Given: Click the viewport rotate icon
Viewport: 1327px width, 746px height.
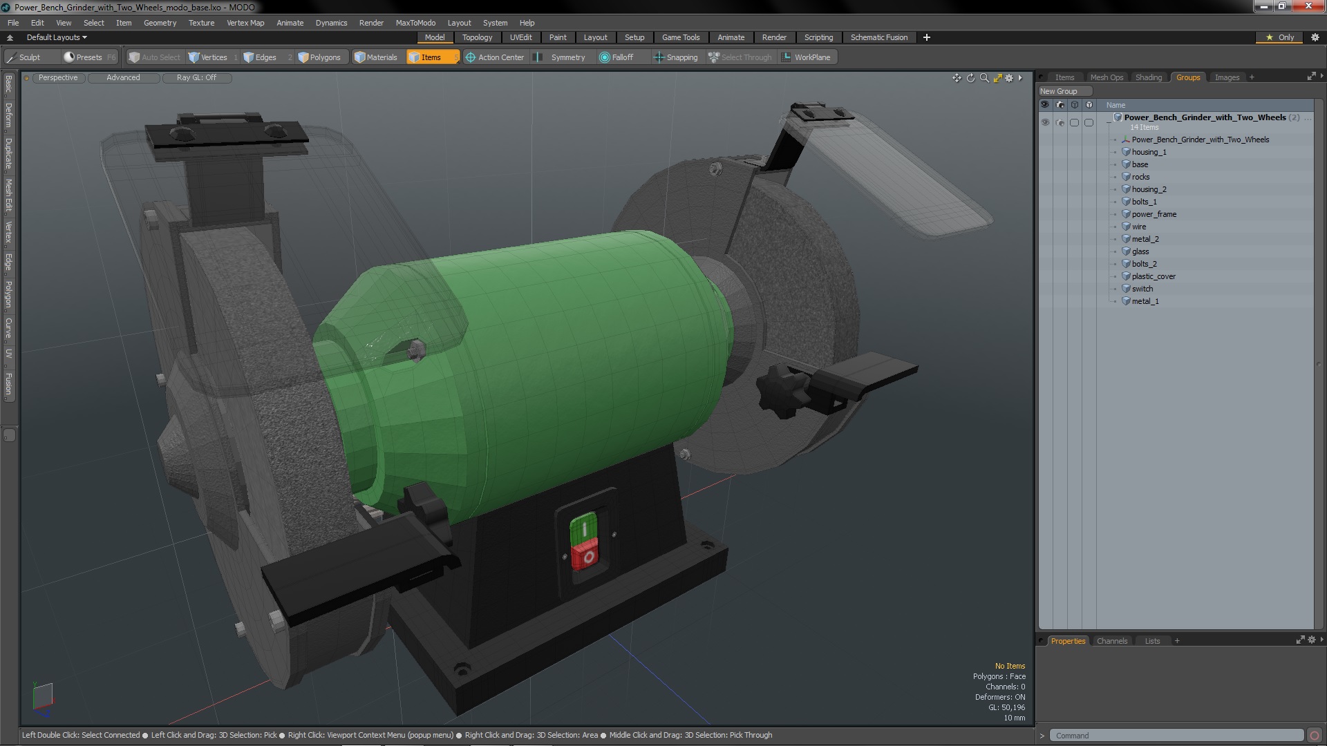Looking at the screenshot, I should point(970,78).
